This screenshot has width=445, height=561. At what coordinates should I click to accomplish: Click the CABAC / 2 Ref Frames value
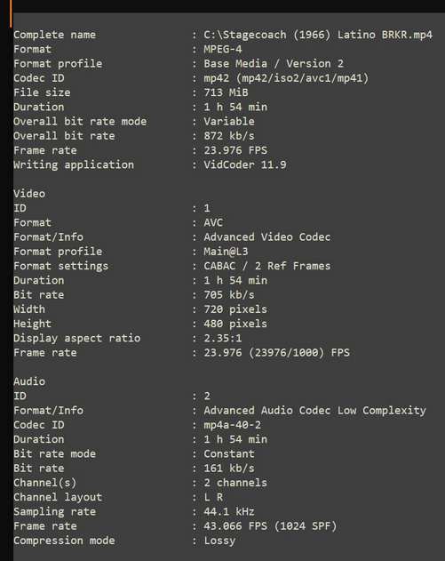coord(267,266)
